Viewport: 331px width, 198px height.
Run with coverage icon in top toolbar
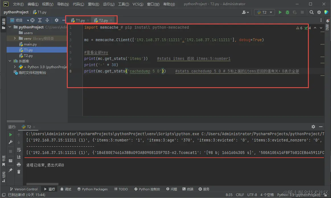pos(295,12)
